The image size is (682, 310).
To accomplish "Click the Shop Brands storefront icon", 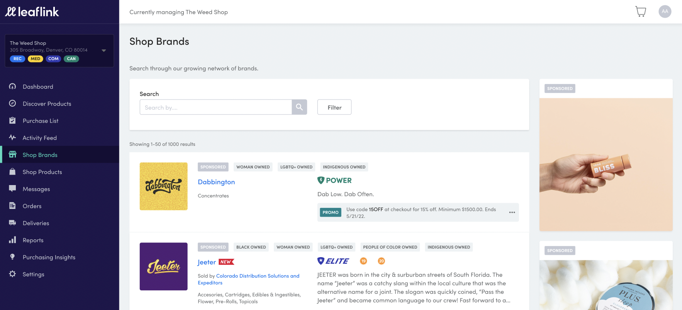I will tap(12, 154).
